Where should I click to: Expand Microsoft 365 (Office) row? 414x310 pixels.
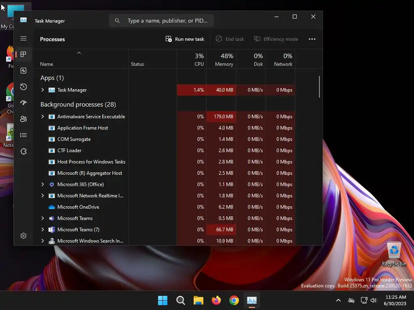[42, 184]
